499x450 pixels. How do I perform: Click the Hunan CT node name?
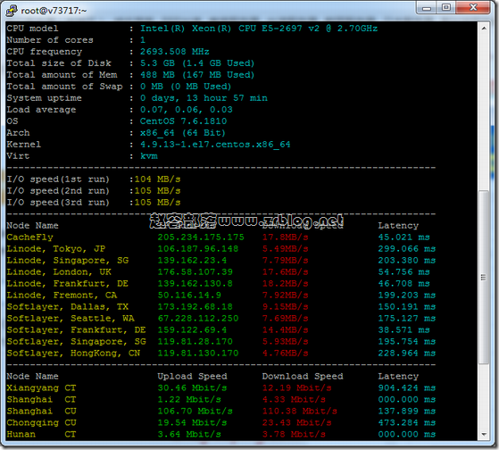coord(41,435)
